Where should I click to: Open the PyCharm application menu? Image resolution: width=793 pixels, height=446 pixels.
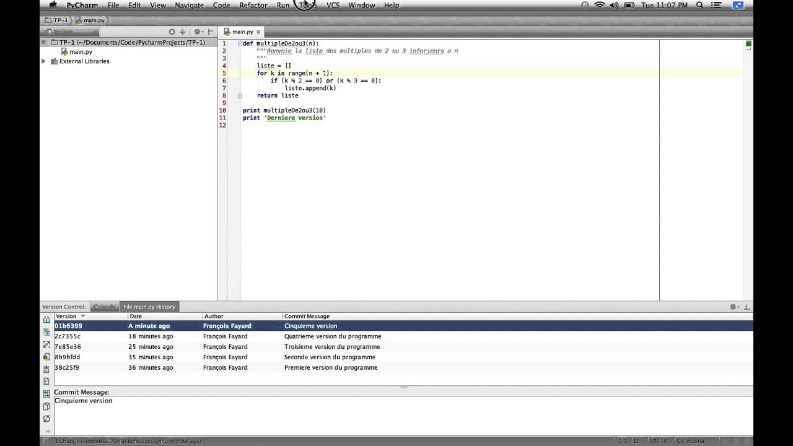pos(82,5)
